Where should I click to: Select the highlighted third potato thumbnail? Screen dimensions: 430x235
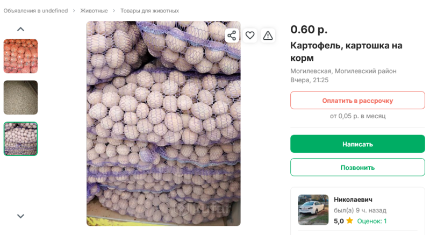point(20,139)
